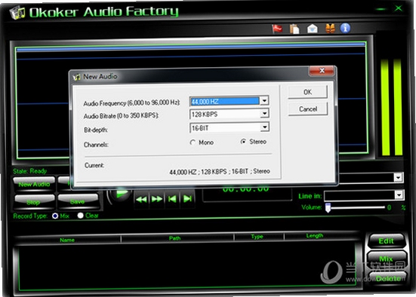416x297 pixels.
Task: Click the Stop button
Action: pyautogui.click(x=34, y=203)
